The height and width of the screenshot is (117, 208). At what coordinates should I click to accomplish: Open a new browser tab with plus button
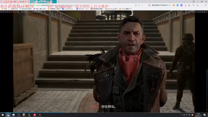[x=58, y=2]
